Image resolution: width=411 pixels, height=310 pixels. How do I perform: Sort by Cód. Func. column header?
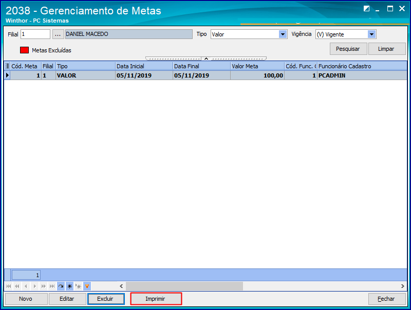click(x=301, y=66)
